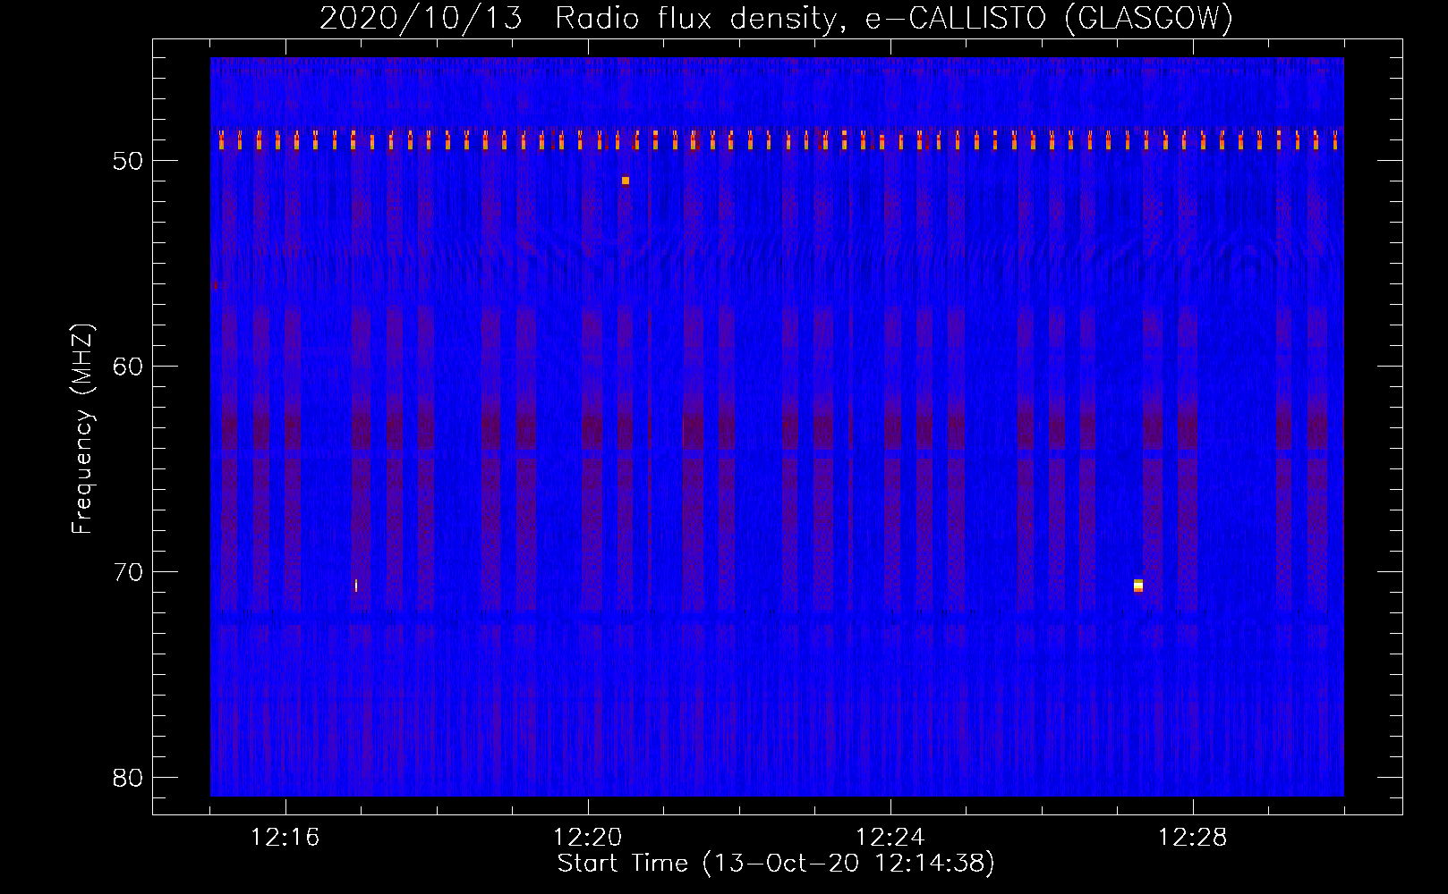
Task: Click the 'Frequency (MHZ)' axis label
Action: tap(82, 429)
